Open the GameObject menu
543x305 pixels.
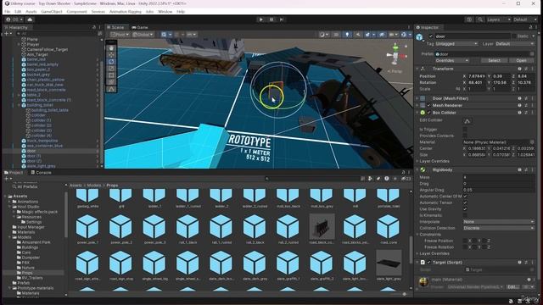pos(52,11)
